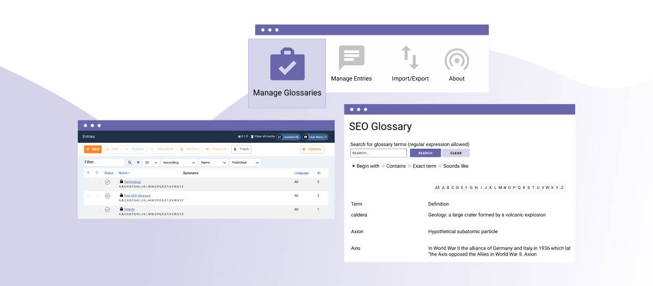Open the Published status filter dropdown
This screenshot has width=653, height=286.
point(245,162)
